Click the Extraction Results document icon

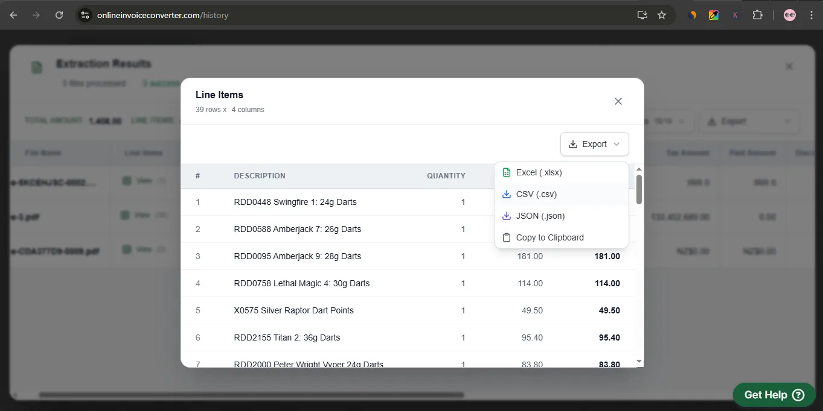pyautogui.click(x=37, y=67)
